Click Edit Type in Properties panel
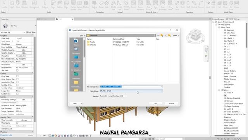This screenshot has height=140, width=248. (x=31, y=32)
